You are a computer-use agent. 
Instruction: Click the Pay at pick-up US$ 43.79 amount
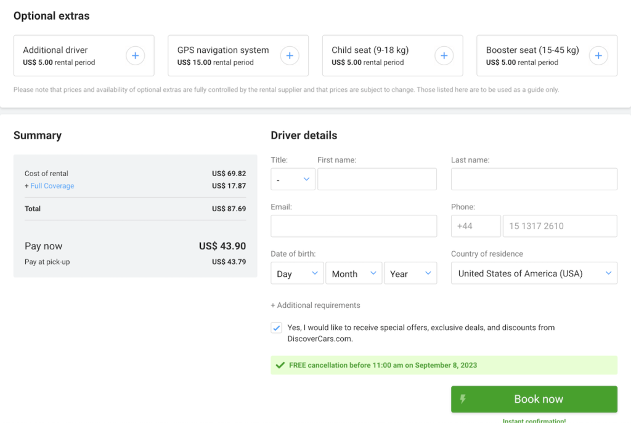[x=229, y=262]
